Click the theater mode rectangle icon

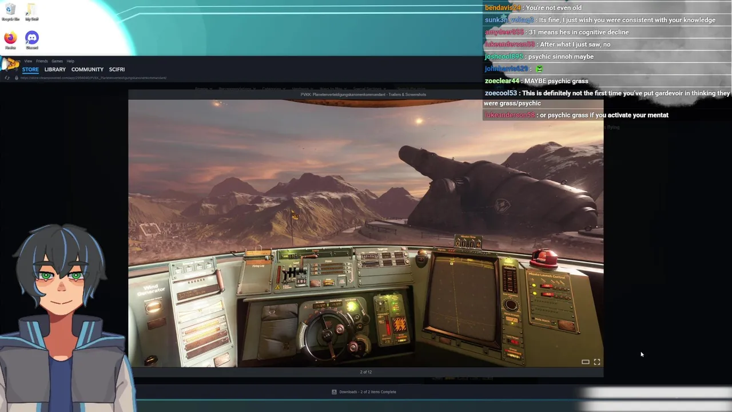click(x=586, y=362)
